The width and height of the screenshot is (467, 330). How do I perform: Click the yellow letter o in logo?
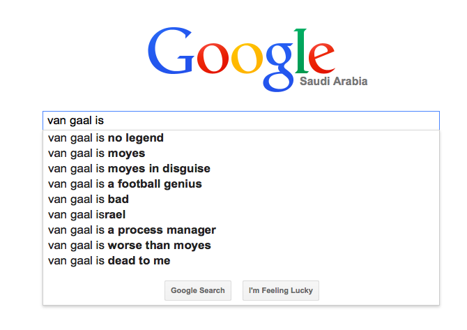click(x=244, y=59)
